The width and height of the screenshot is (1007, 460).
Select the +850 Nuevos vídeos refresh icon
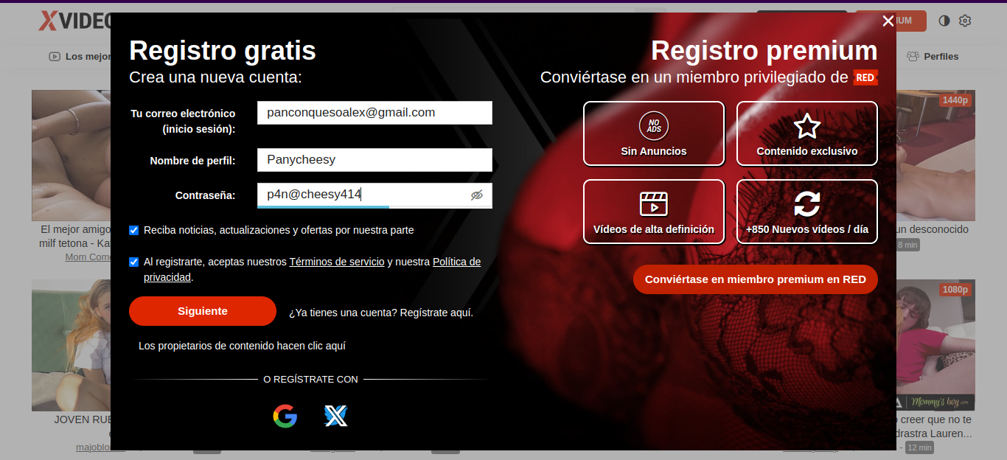pyautogui.click(x=806, y=203)
